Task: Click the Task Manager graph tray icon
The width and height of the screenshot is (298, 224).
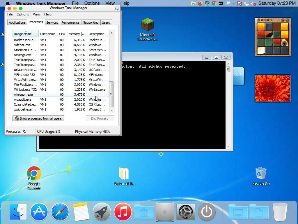Action: 228,3
